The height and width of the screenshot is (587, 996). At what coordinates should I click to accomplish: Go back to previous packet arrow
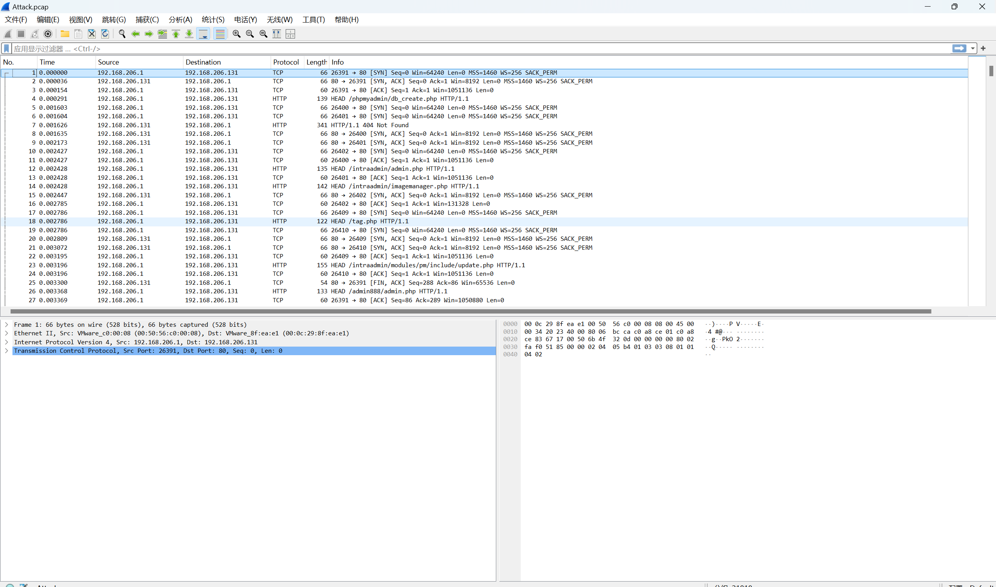point(136,34)
